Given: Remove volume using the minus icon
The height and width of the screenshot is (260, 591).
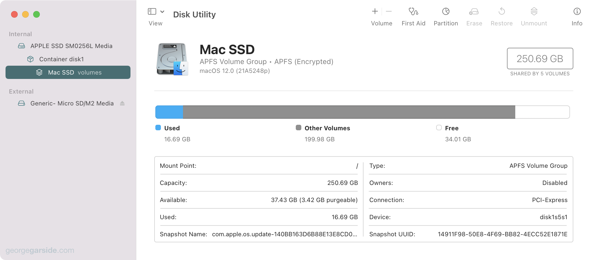Looking at the screenshot, I should 389,11.
